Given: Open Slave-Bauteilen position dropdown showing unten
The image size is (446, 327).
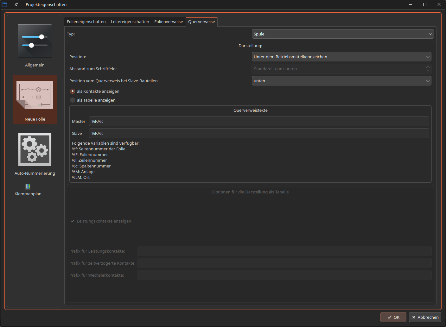Looking at the screenshot, I should click(x=341, y=81).
